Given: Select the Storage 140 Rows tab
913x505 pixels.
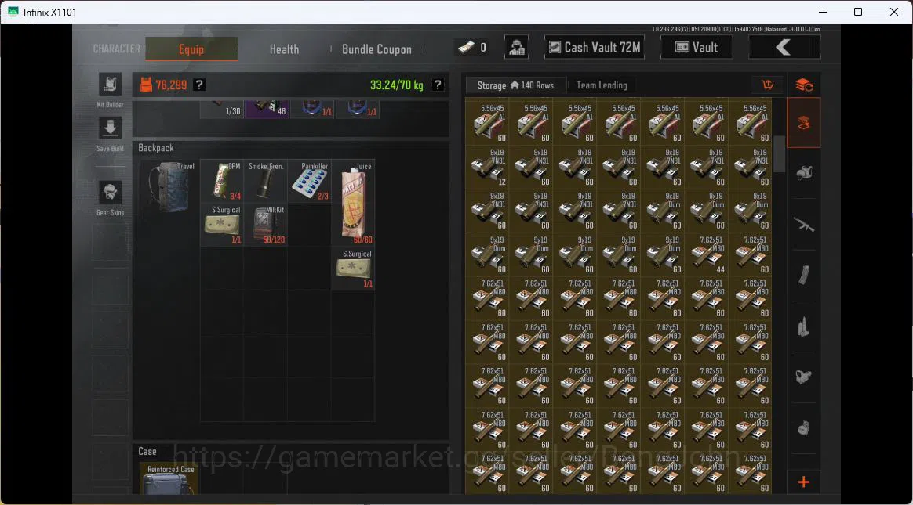Looking at the screenshot, I should click(515, 85).
